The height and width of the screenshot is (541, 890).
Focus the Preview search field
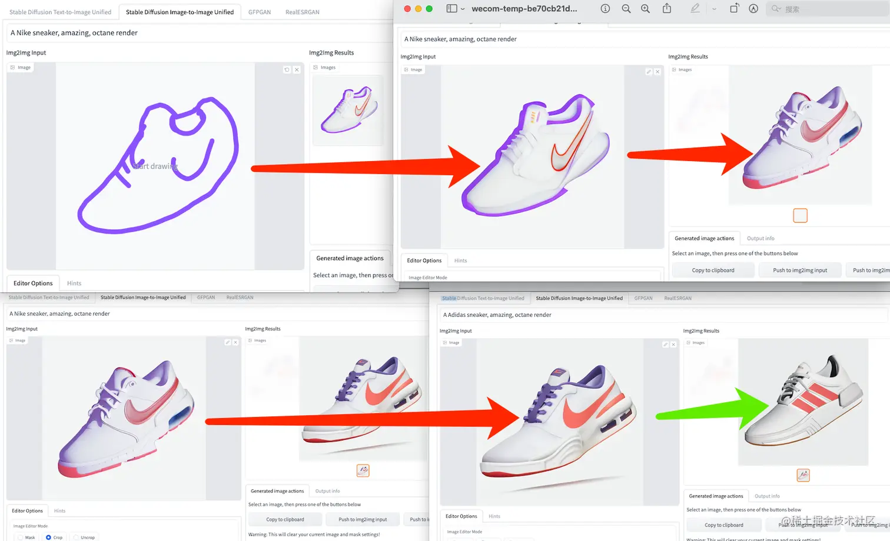pyautogui.click(x=828, y=9)
